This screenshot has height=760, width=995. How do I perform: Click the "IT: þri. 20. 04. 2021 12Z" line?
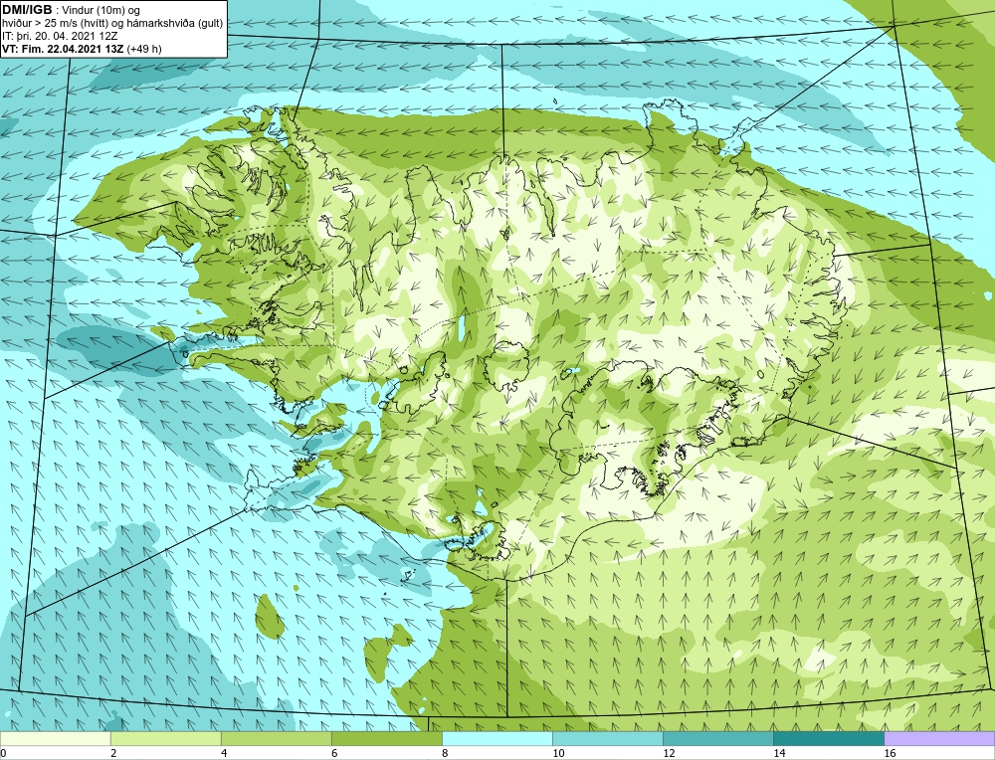point(60,36)
